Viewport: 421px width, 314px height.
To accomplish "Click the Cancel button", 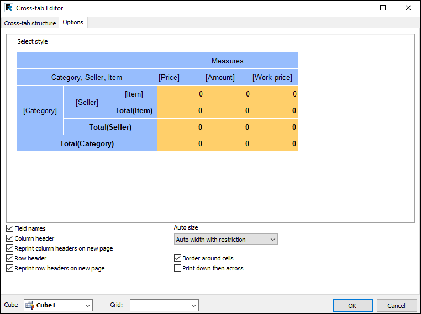I will point(396,306).
